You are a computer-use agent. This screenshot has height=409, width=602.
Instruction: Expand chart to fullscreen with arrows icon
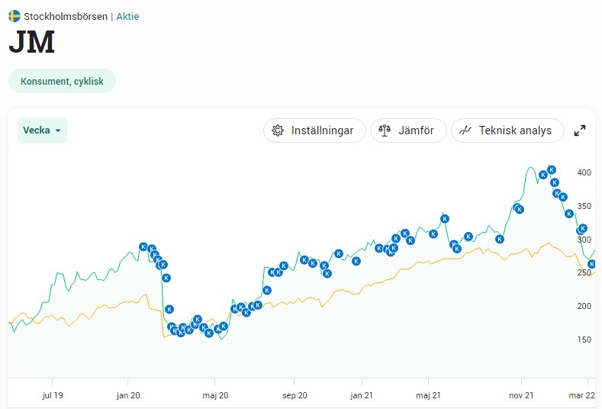pos(580,130)
